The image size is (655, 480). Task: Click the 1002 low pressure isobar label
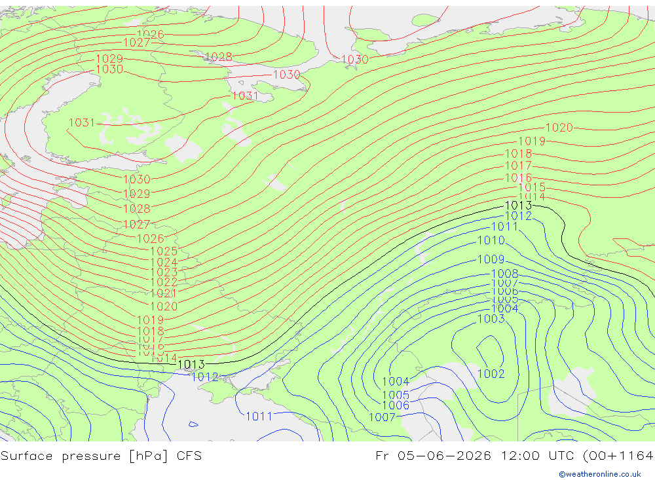coord(491,373)
